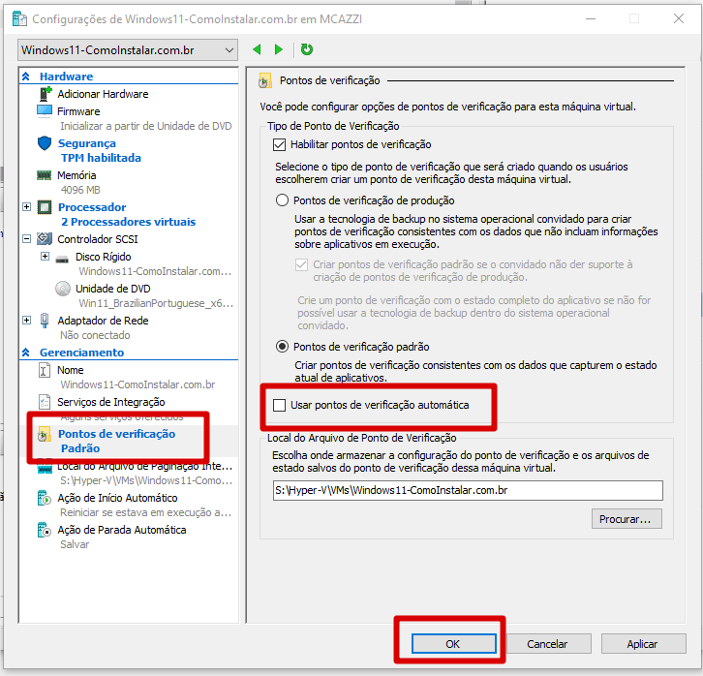The image size is (703, 676).
Task: Check Usar pontos de verificação automática
Action: (x=279, y=405)
